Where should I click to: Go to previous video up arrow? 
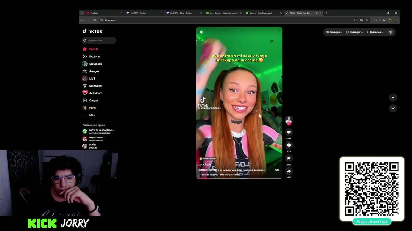click(x=393, y=98)
